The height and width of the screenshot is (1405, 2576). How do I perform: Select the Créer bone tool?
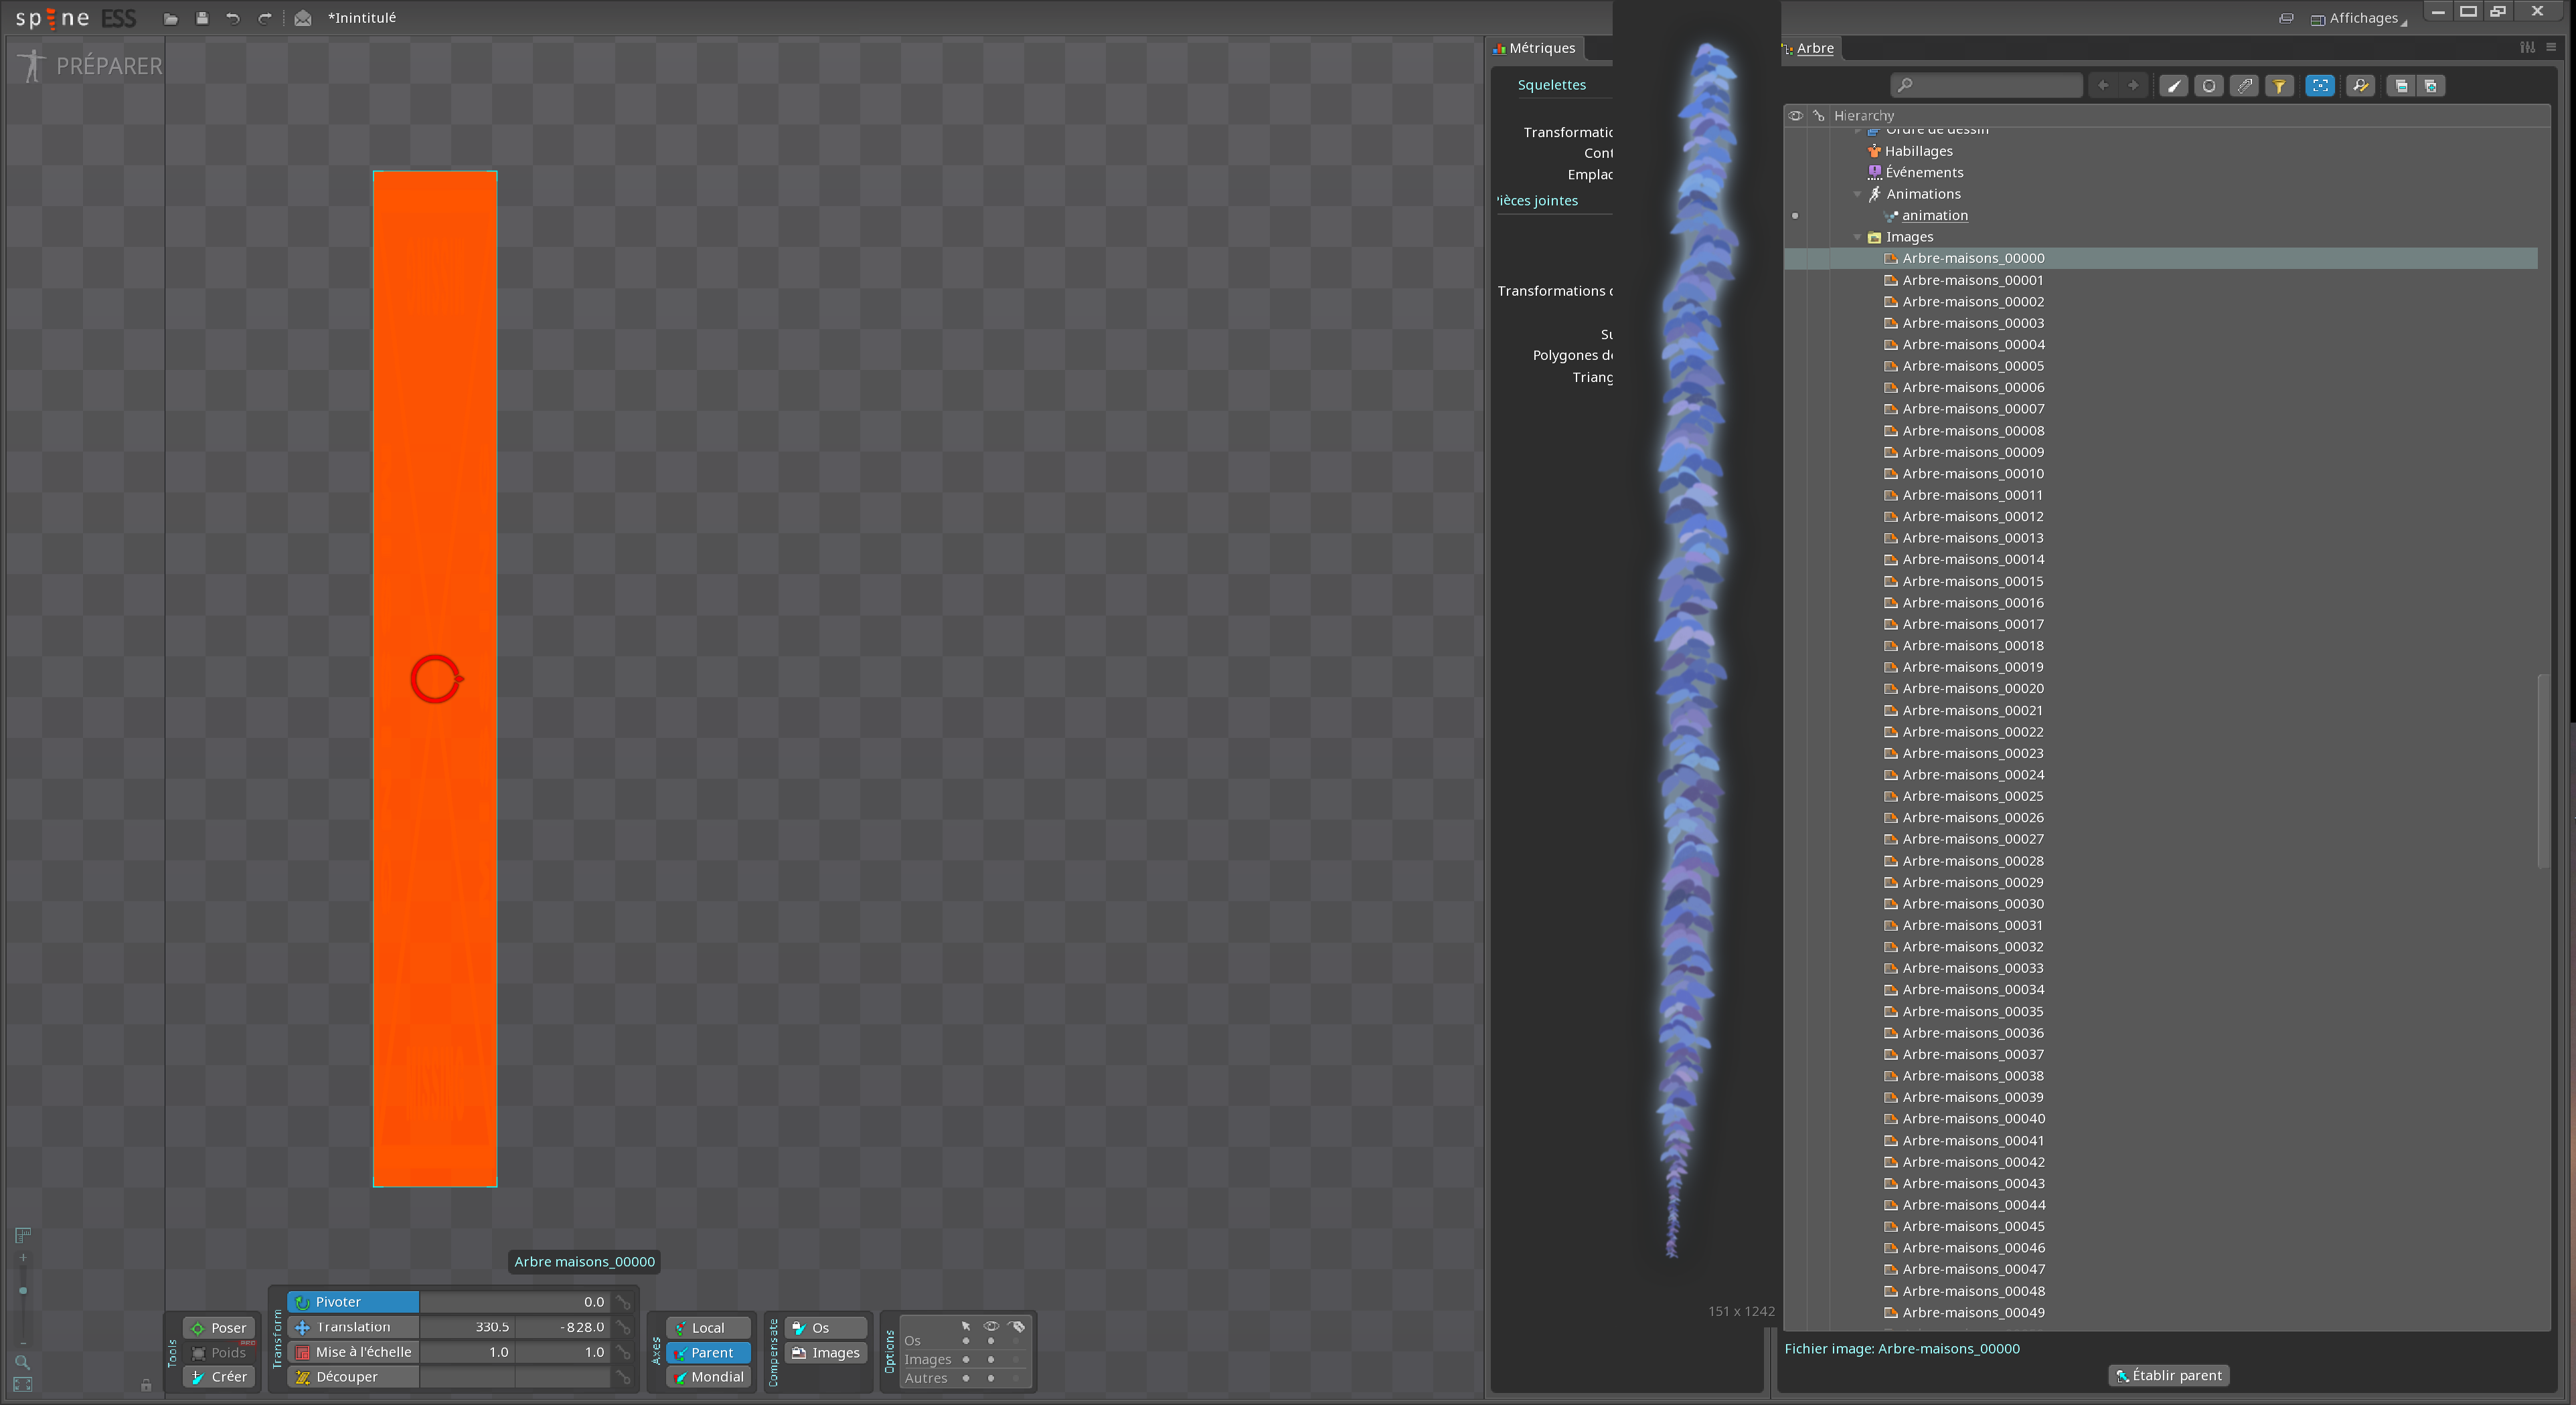pyautogui.click(x=219, y=1376)
